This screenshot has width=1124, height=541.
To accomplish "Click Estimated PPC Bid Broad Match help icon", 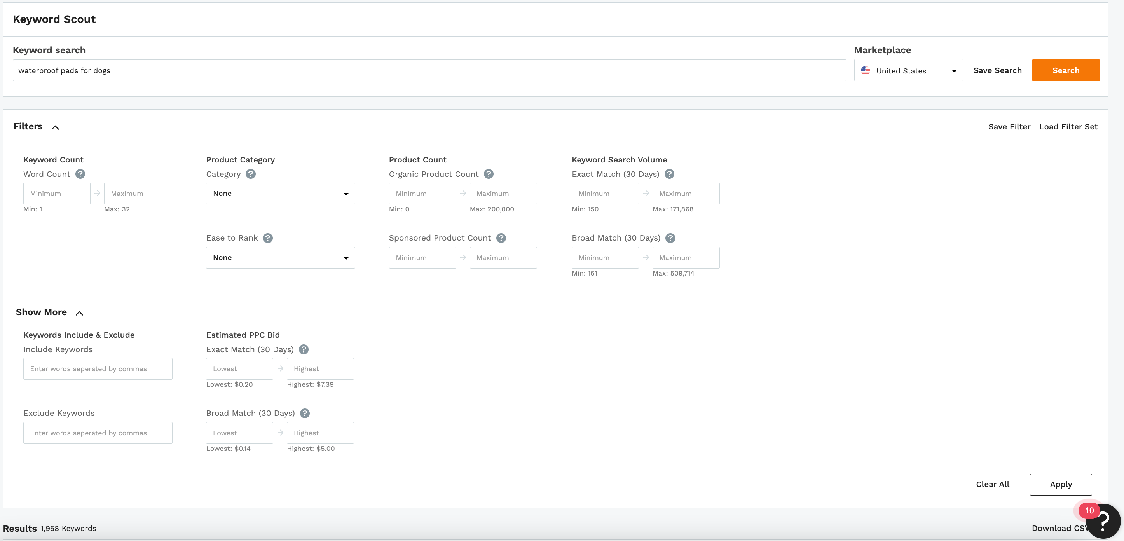I will click(x=305, y=413).
